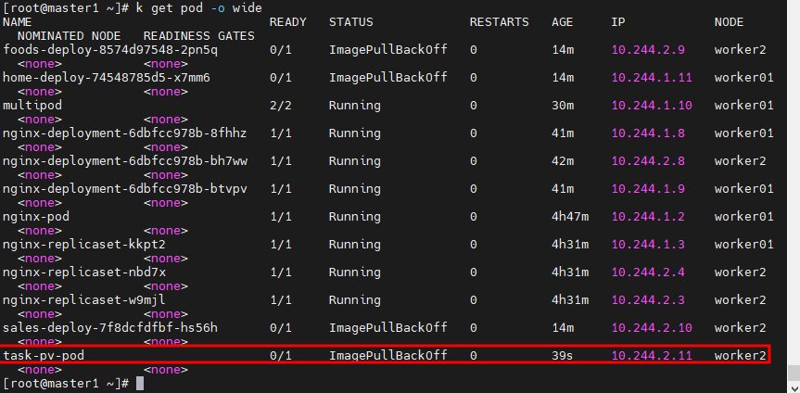Click IP address 10.244.2.10
This screenshot has width=800, height=393.
pyautogui.click(x=652, y=328)
